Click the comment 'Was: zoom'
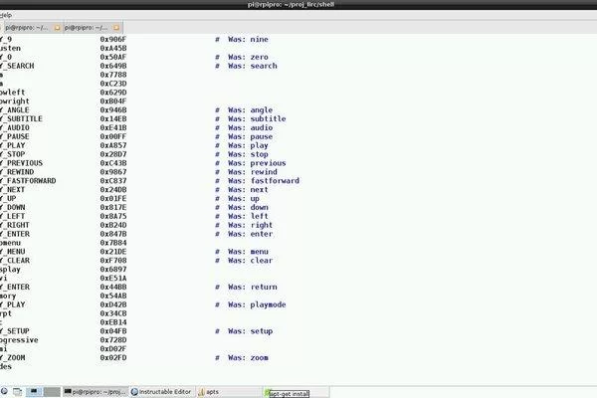This screenshot has height=398, width=597. coord(248,357)
